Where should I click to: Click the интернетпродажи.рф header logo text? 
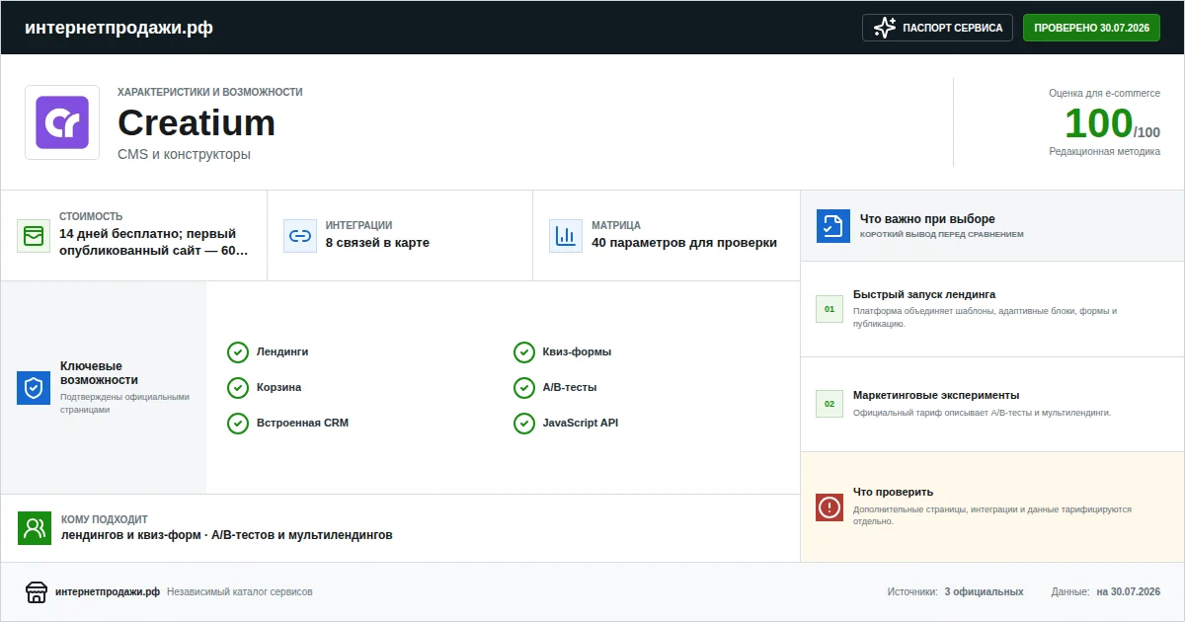[118, 28]
